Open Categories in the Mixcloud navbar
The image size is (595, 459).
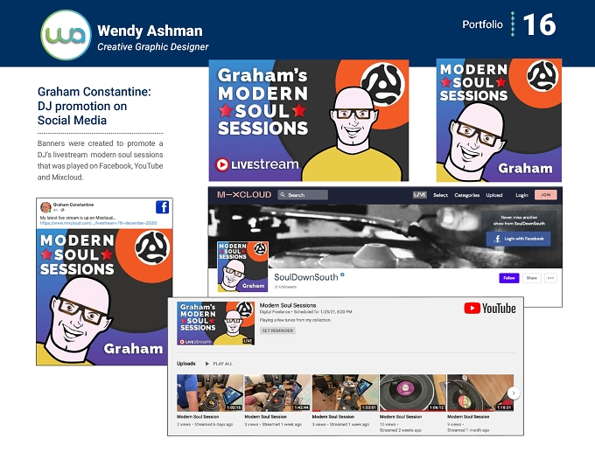pos(466,195)
